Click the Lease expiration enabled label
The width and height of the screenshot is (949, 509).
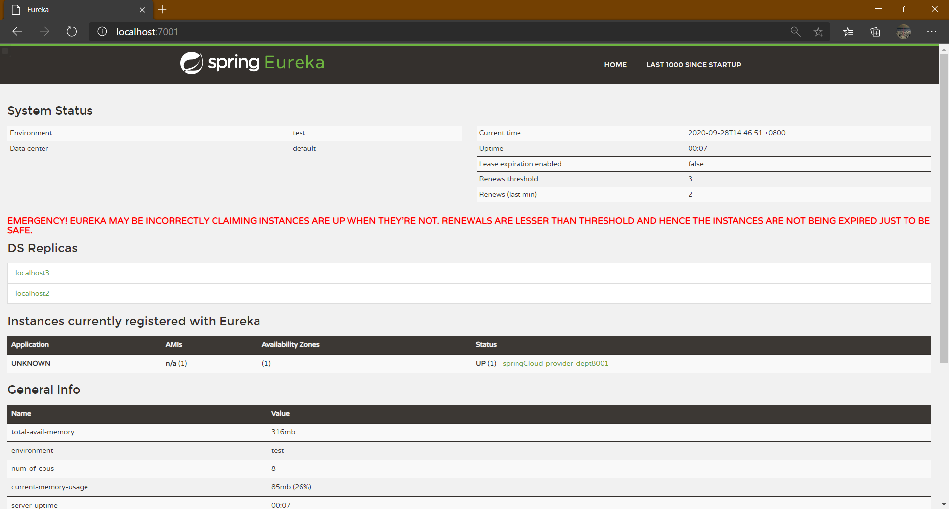[520, 164]
